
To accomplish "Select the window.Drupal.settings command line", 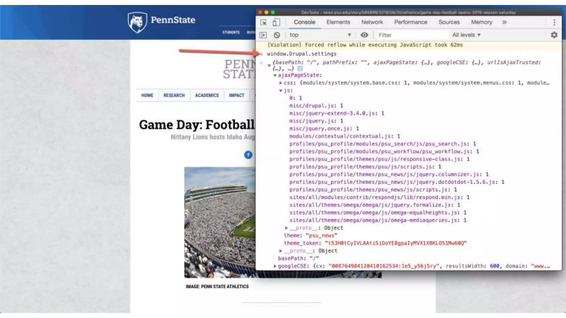I will pyautogui.click(x=302, y=54).
